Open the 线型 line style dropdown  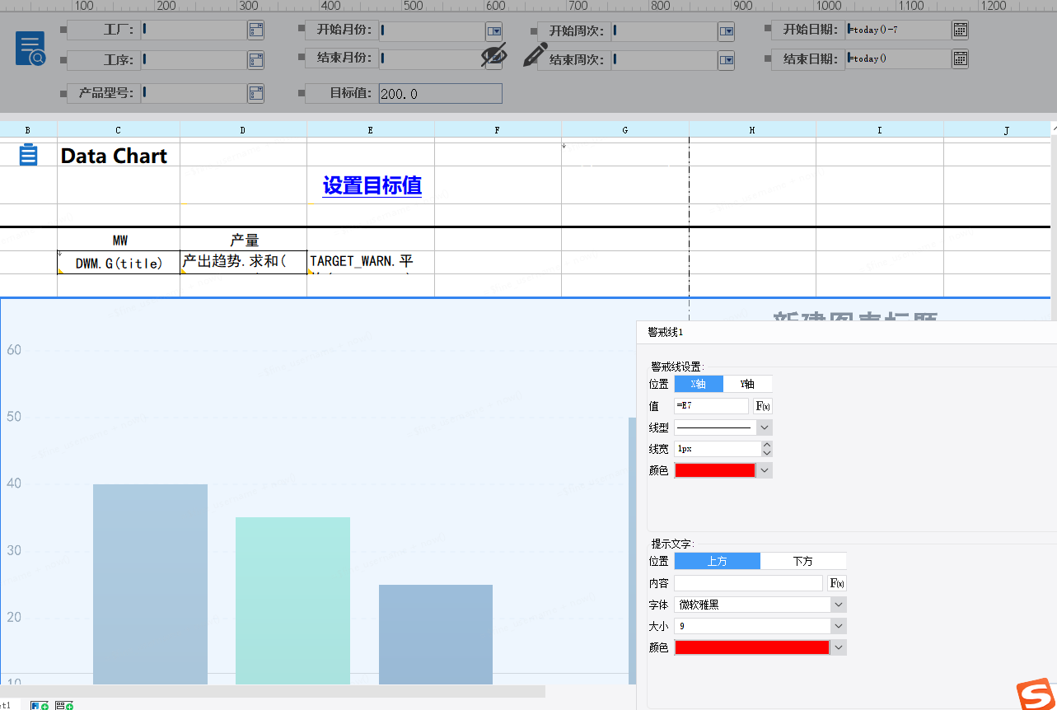pyautogui.click(x=765, y=427)
